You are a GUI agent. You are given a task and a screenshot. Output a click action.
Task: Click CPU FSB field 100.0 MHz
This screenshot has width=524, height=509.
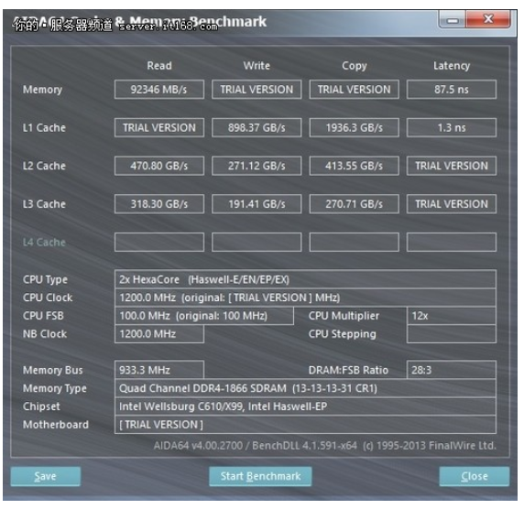coord(204,316)
